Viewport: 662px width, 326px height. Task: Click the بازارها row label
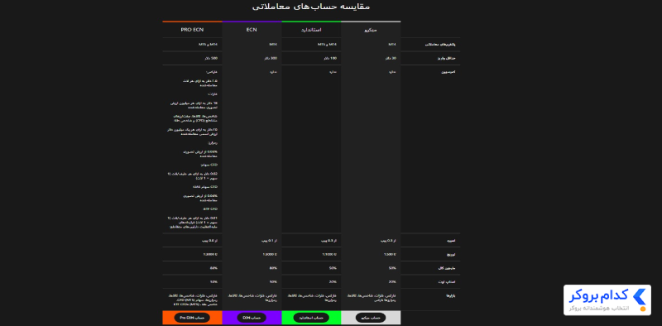pos(450,296)
